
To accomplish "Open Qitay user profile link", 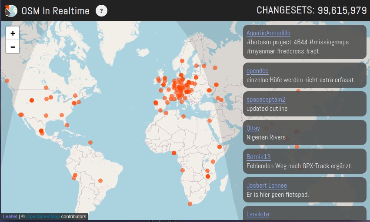I will (253, 128).
